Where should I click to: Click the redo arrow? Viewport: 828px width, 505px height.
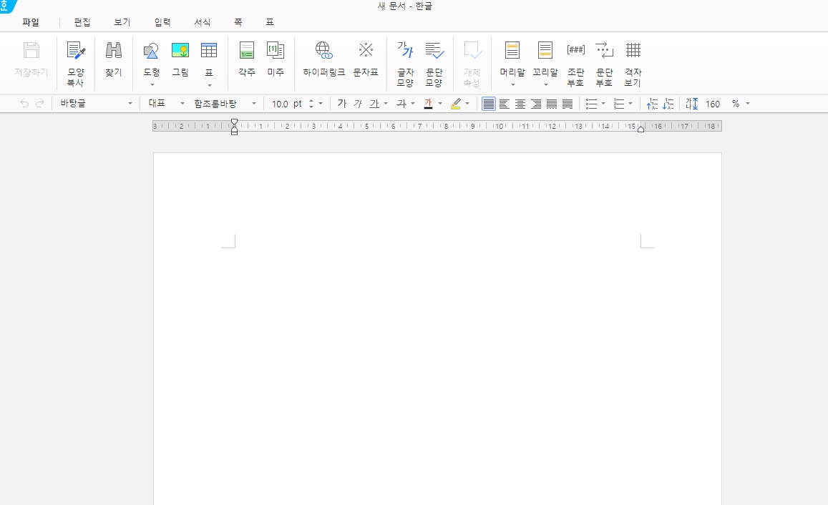click(39, 104)
